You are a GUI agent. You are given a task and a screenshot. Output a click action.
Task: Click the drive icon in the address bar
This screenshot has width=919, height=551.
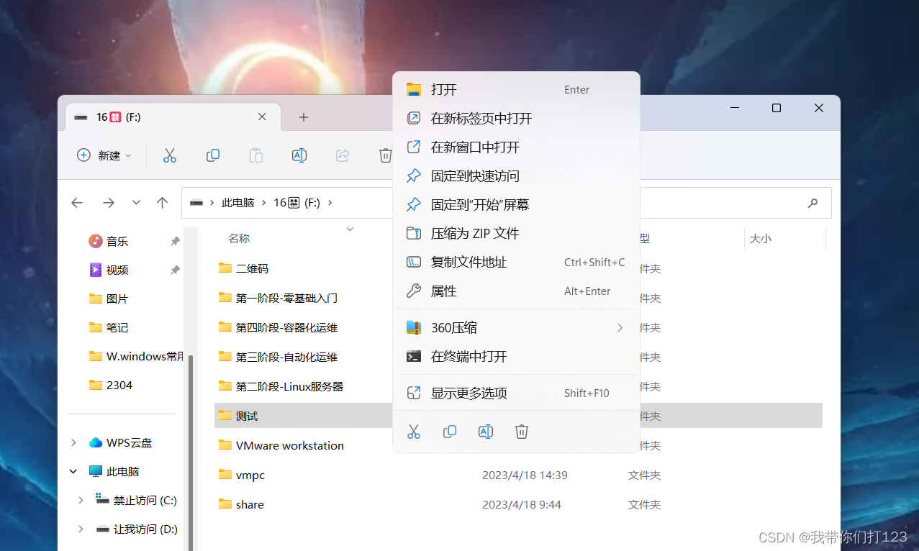(196, 203)
